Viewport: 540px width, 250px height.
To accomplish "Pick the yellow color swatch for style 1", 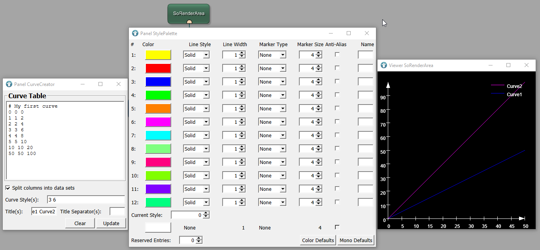I will click(158, 55).
